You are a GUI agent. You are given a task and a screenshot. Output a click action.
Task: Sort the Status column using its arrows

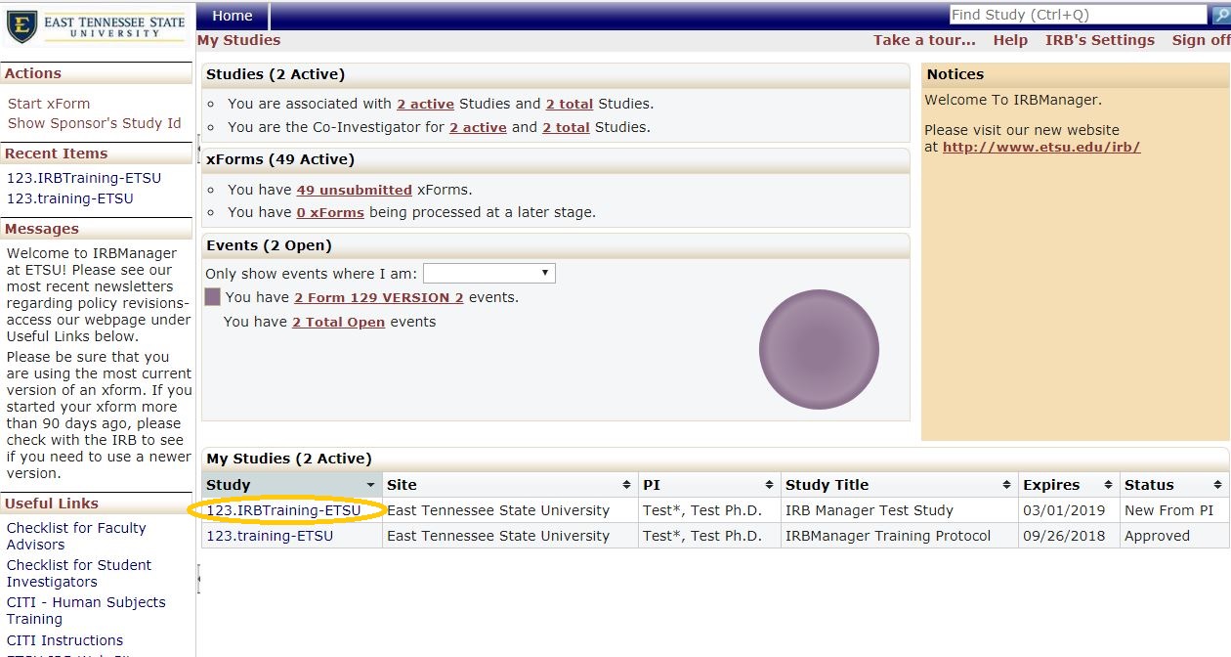click(x=1217, y=485)
